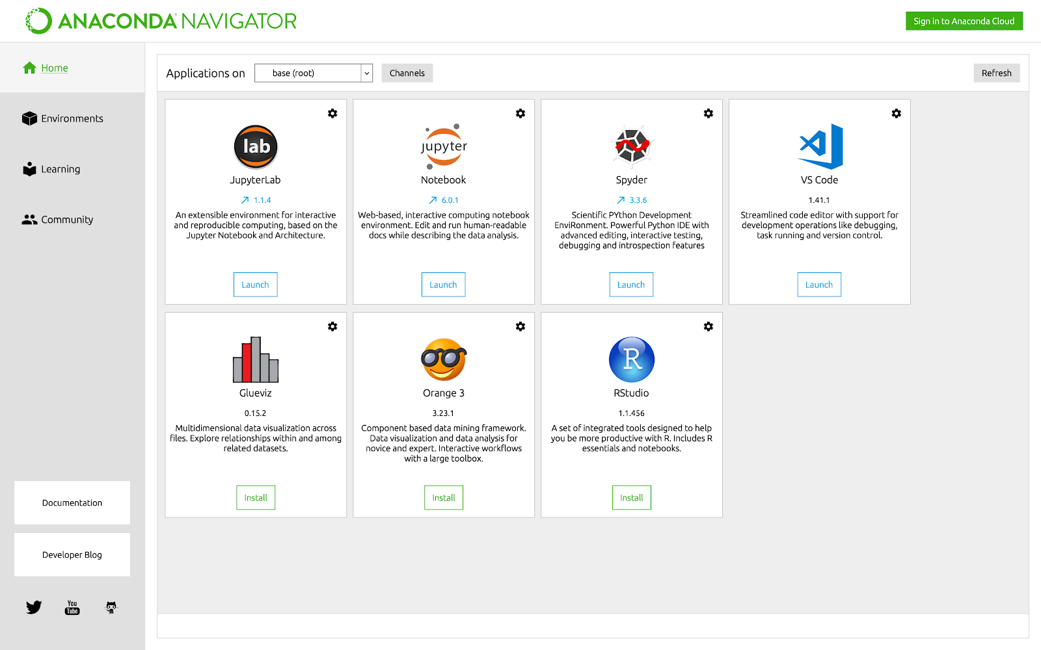Click the Spyder web logo
The image size is (1041, 650).
coord(632,146)
